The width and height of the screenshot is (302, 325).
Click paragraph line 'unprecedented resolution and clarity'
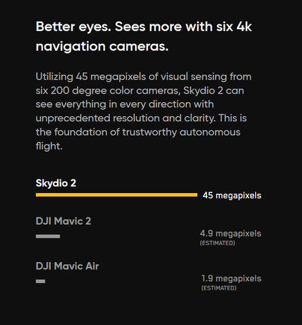[x=141, y=118]
